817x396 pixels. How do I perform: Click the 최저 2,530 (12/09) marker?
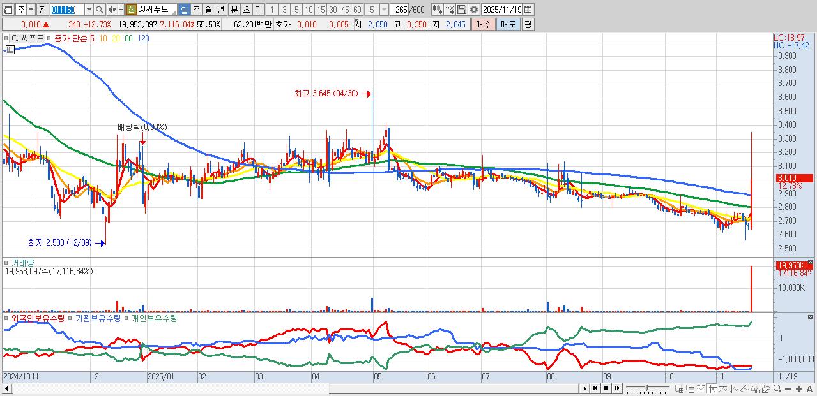(65, 242)
